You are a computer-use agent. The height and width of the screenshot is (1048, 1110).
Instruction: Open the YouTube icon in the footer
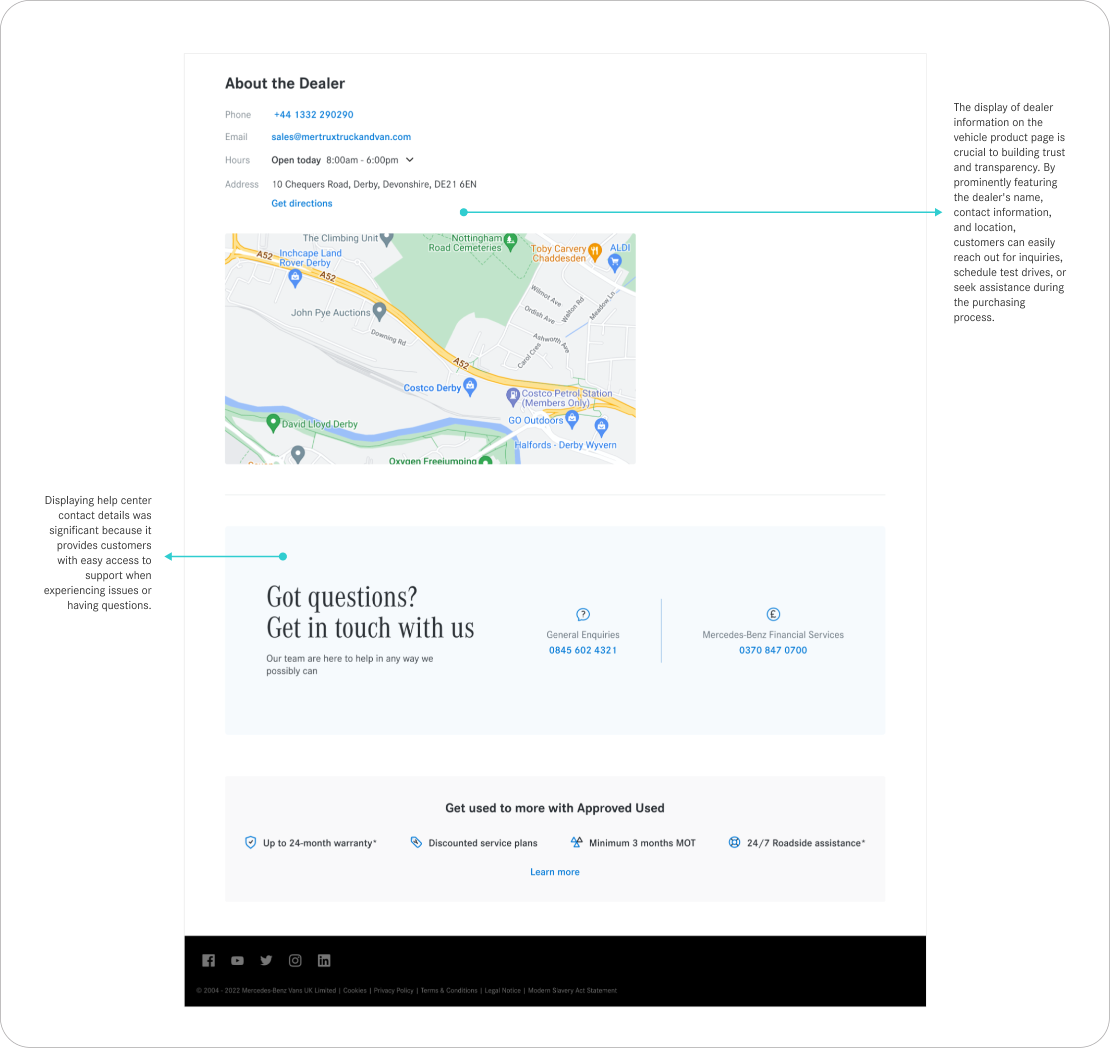point(238,960)
